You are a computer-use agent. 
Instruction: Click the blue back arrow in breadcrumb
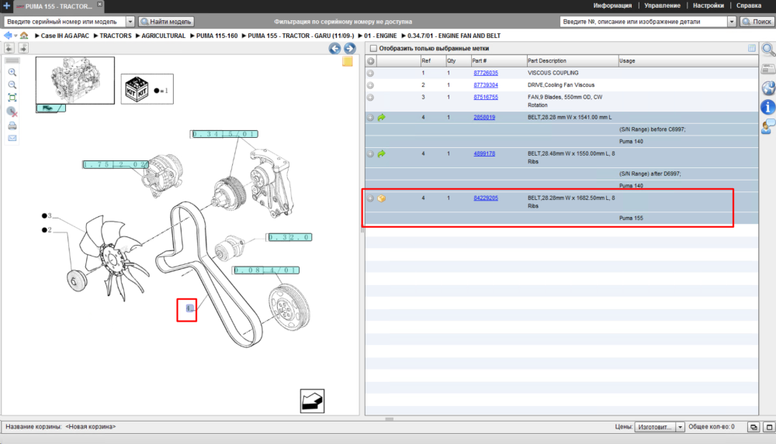[8, 36]
